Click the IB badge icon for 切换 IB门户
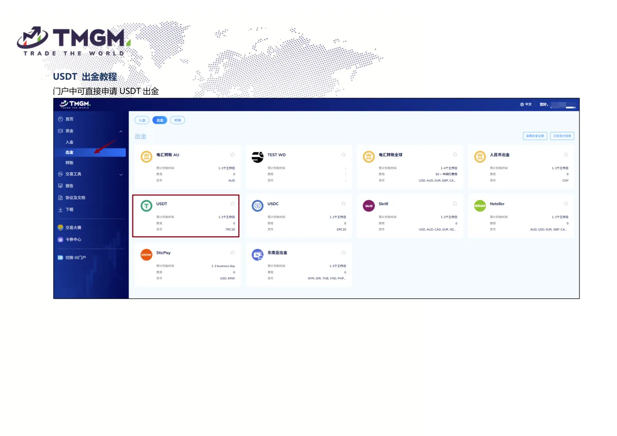Screen dimensions: 617x436 (60, 258)
